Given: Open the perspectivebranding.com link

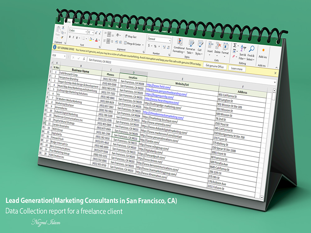Looking at the screenshot, I should pos(166,92).
